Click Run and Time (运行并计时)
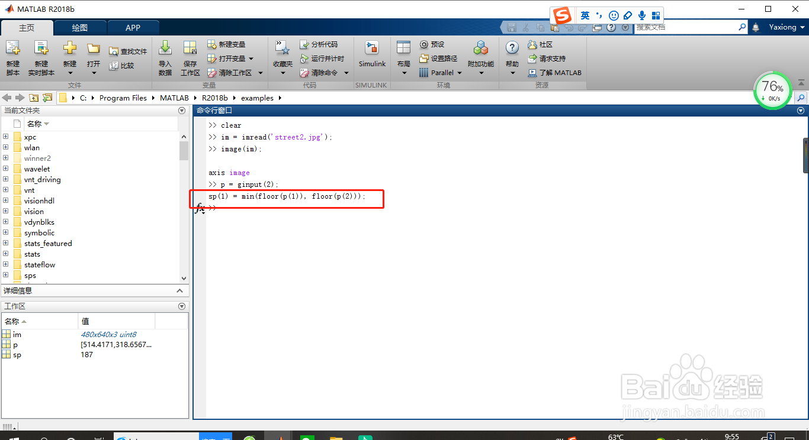This screenshot has width=809, height=440. (322, 59)
